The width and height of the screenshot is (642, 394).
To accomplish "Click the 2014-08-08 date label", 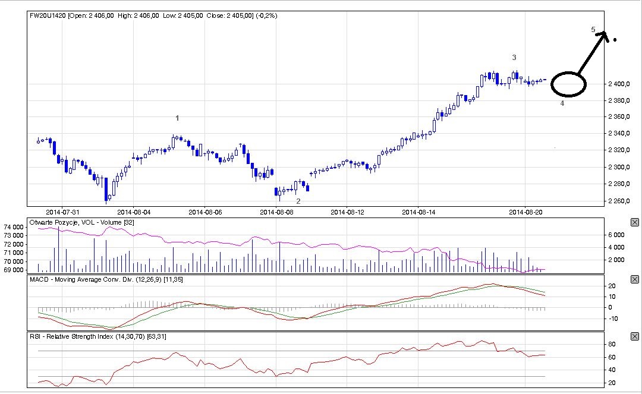I will click(276, 212).
